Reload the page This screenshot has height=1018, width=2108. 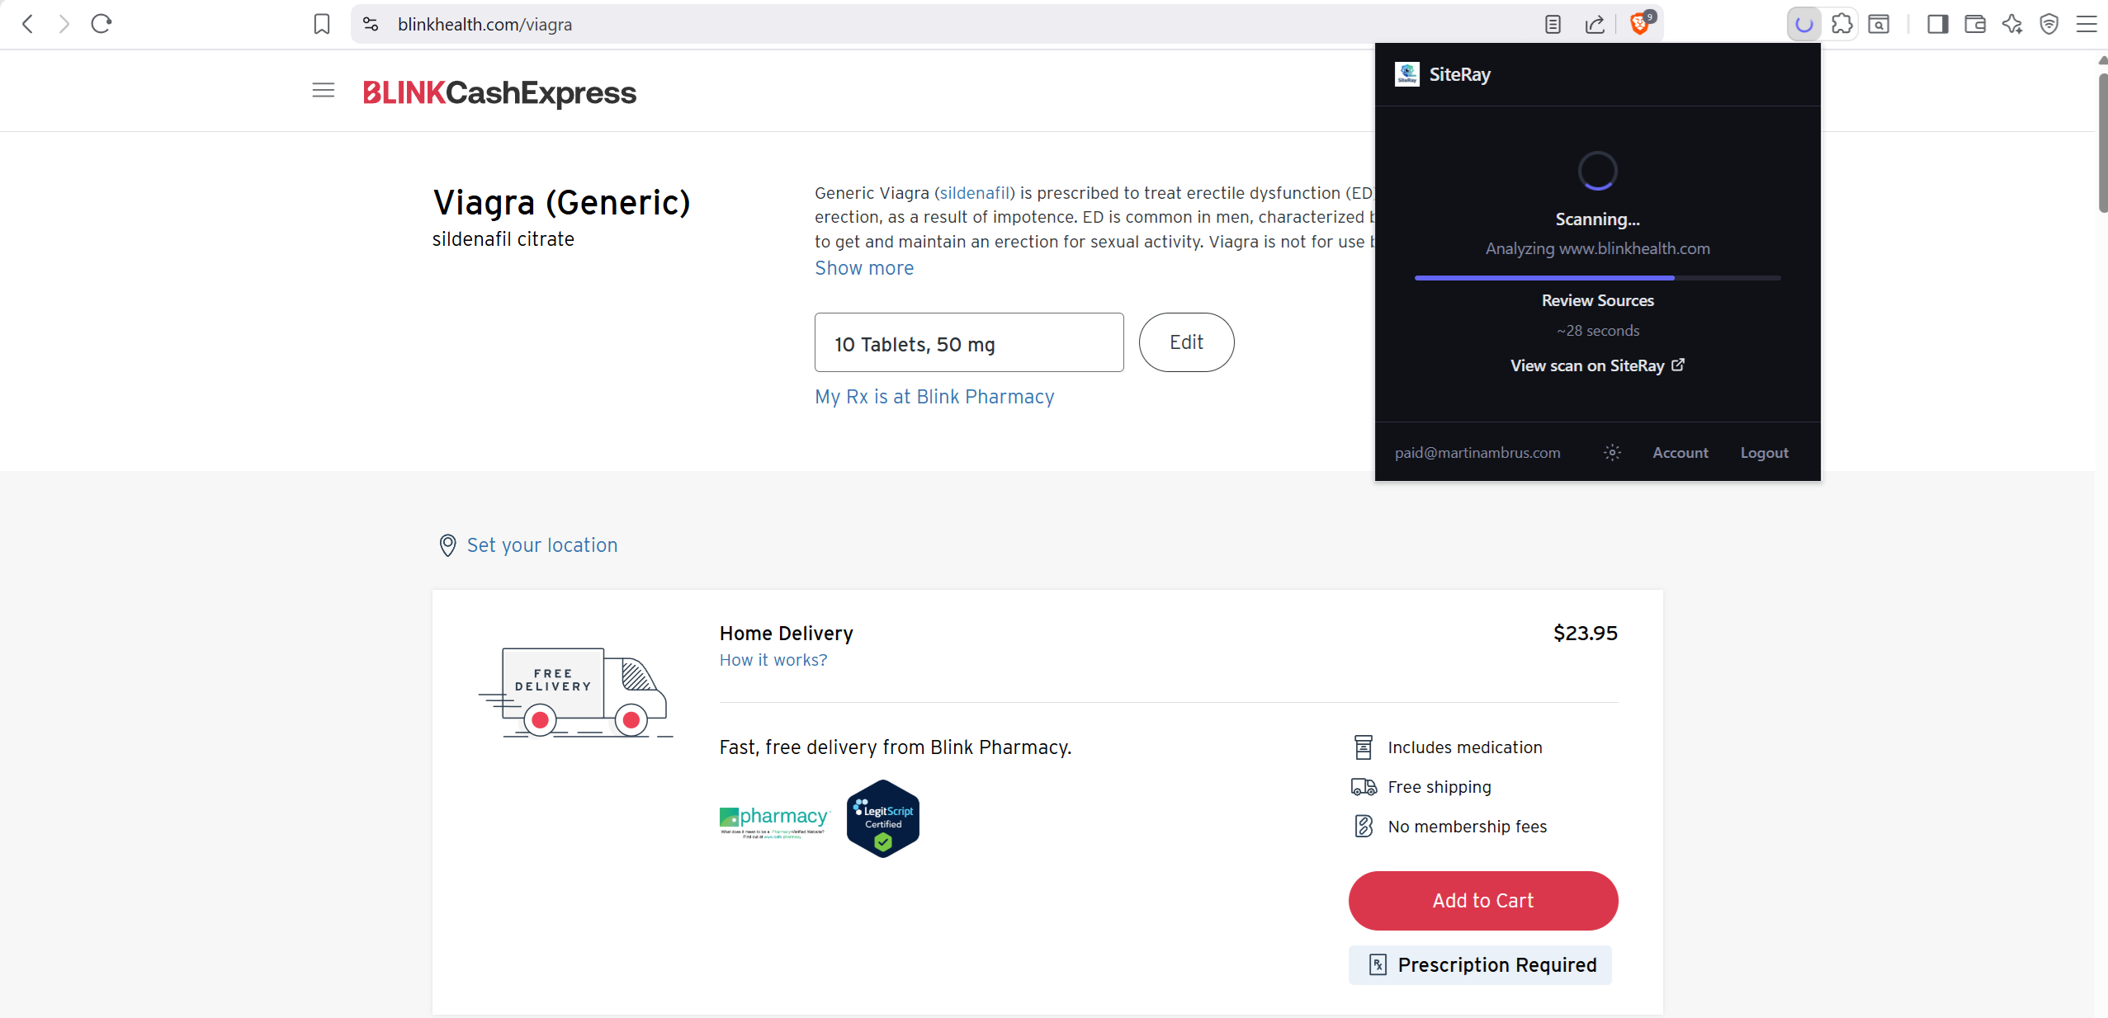102,24
